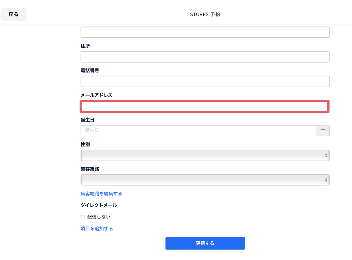The image size is (352, 260).
Task: Follow the 集客経路を編集する link
Action: [101, 194]
